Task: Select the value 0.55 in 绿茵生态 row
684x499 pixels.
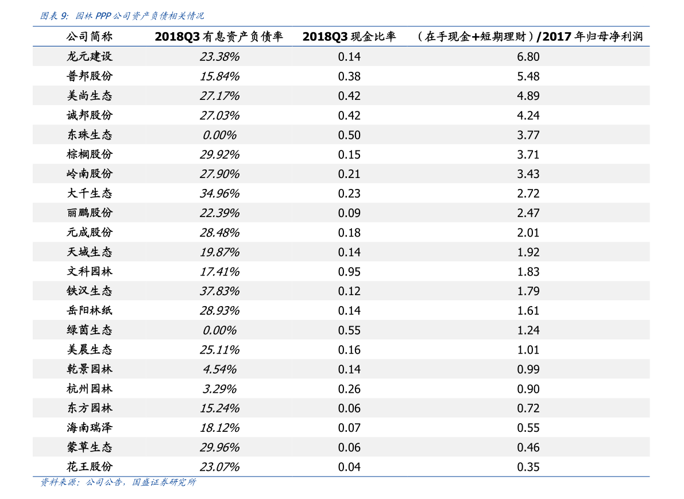Action: tap(349, 330)
